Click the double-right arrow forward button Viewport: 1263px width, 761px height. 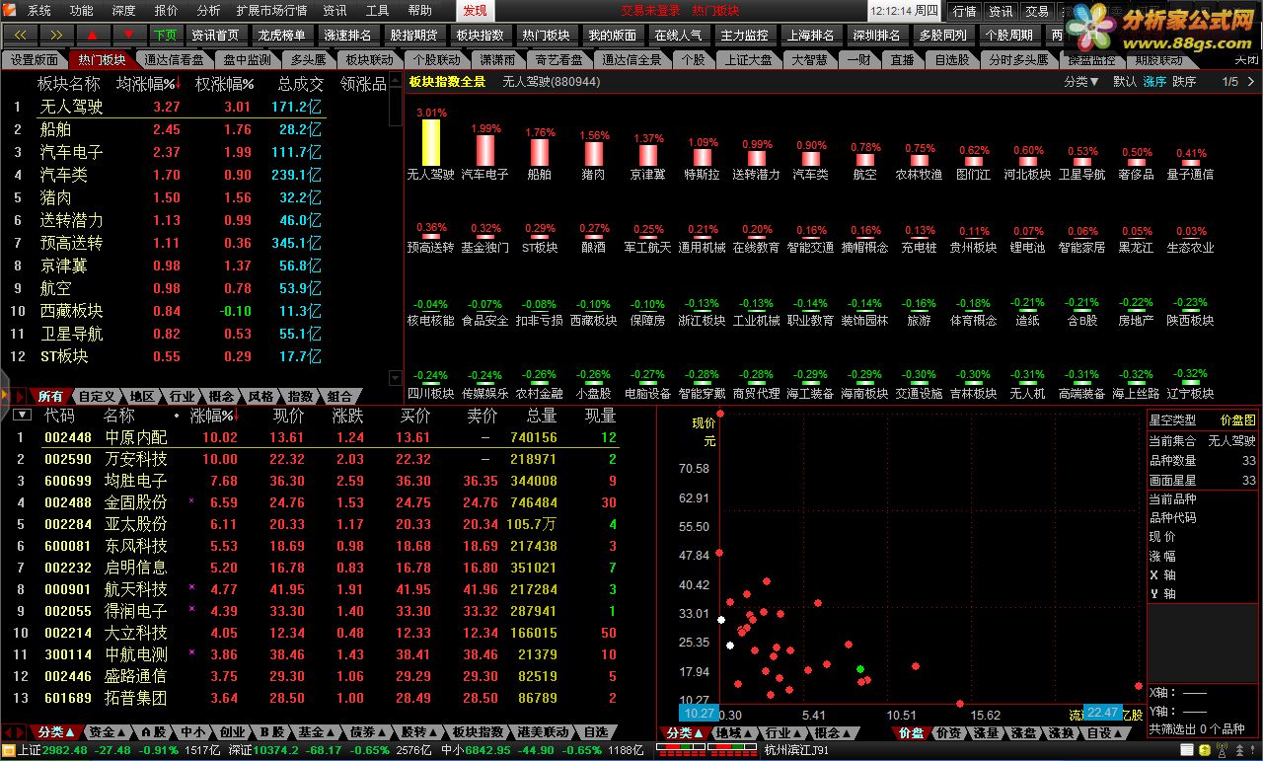click(55, 35)
